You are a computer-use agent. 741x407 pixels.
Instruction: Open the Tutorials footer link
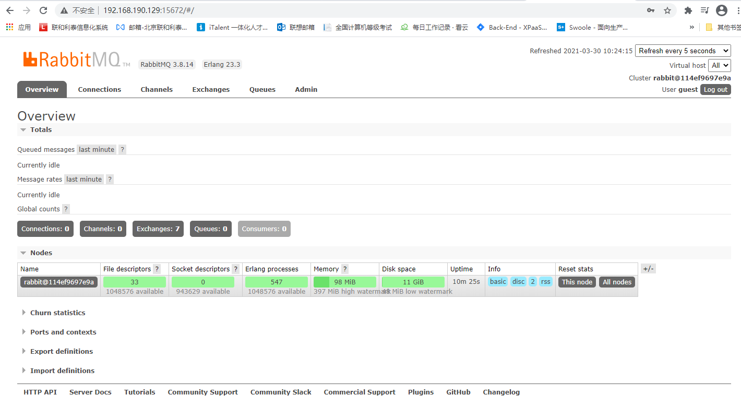[140, 392]
